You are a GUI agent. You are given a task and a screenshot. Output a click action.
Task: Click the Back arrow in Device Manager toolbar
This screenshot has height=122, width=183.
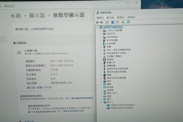97,22
